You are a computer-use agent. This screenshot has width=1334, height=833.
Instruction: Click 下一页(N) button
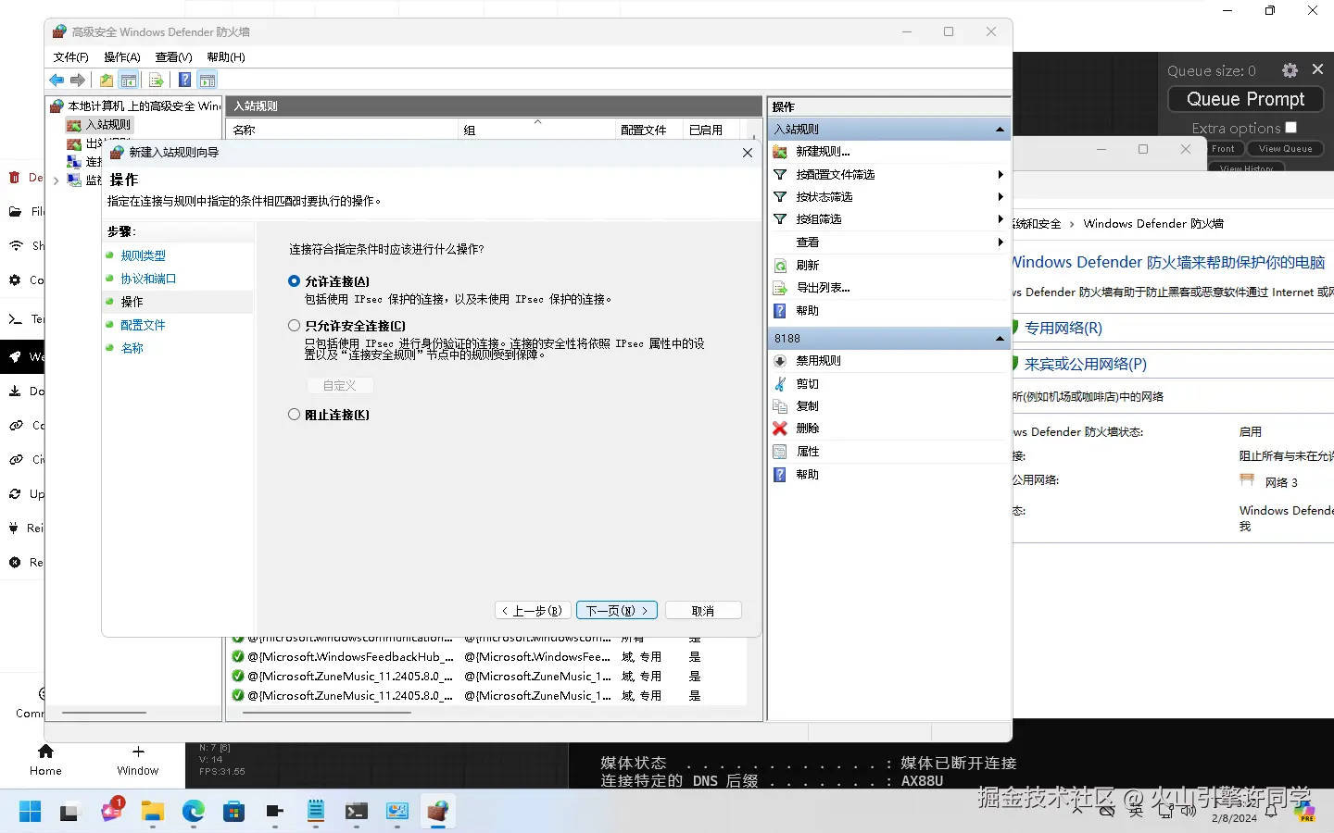click(x=617, y=611)
